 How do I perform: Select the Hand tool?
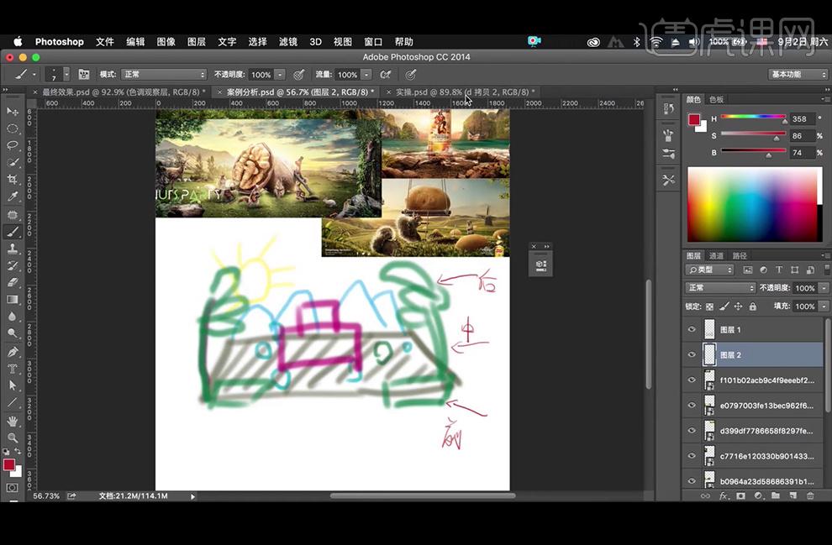(x=13, y=422)
